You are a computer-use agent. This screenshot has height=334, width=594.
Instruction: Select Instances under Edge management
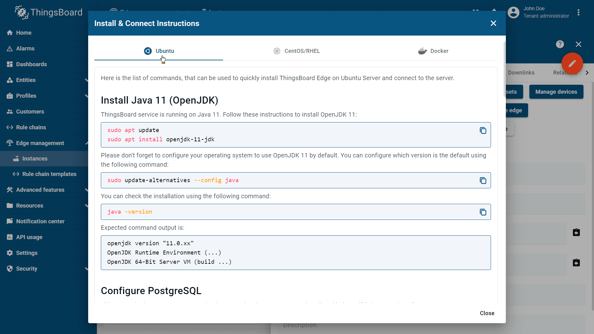(x=44, y=159)
